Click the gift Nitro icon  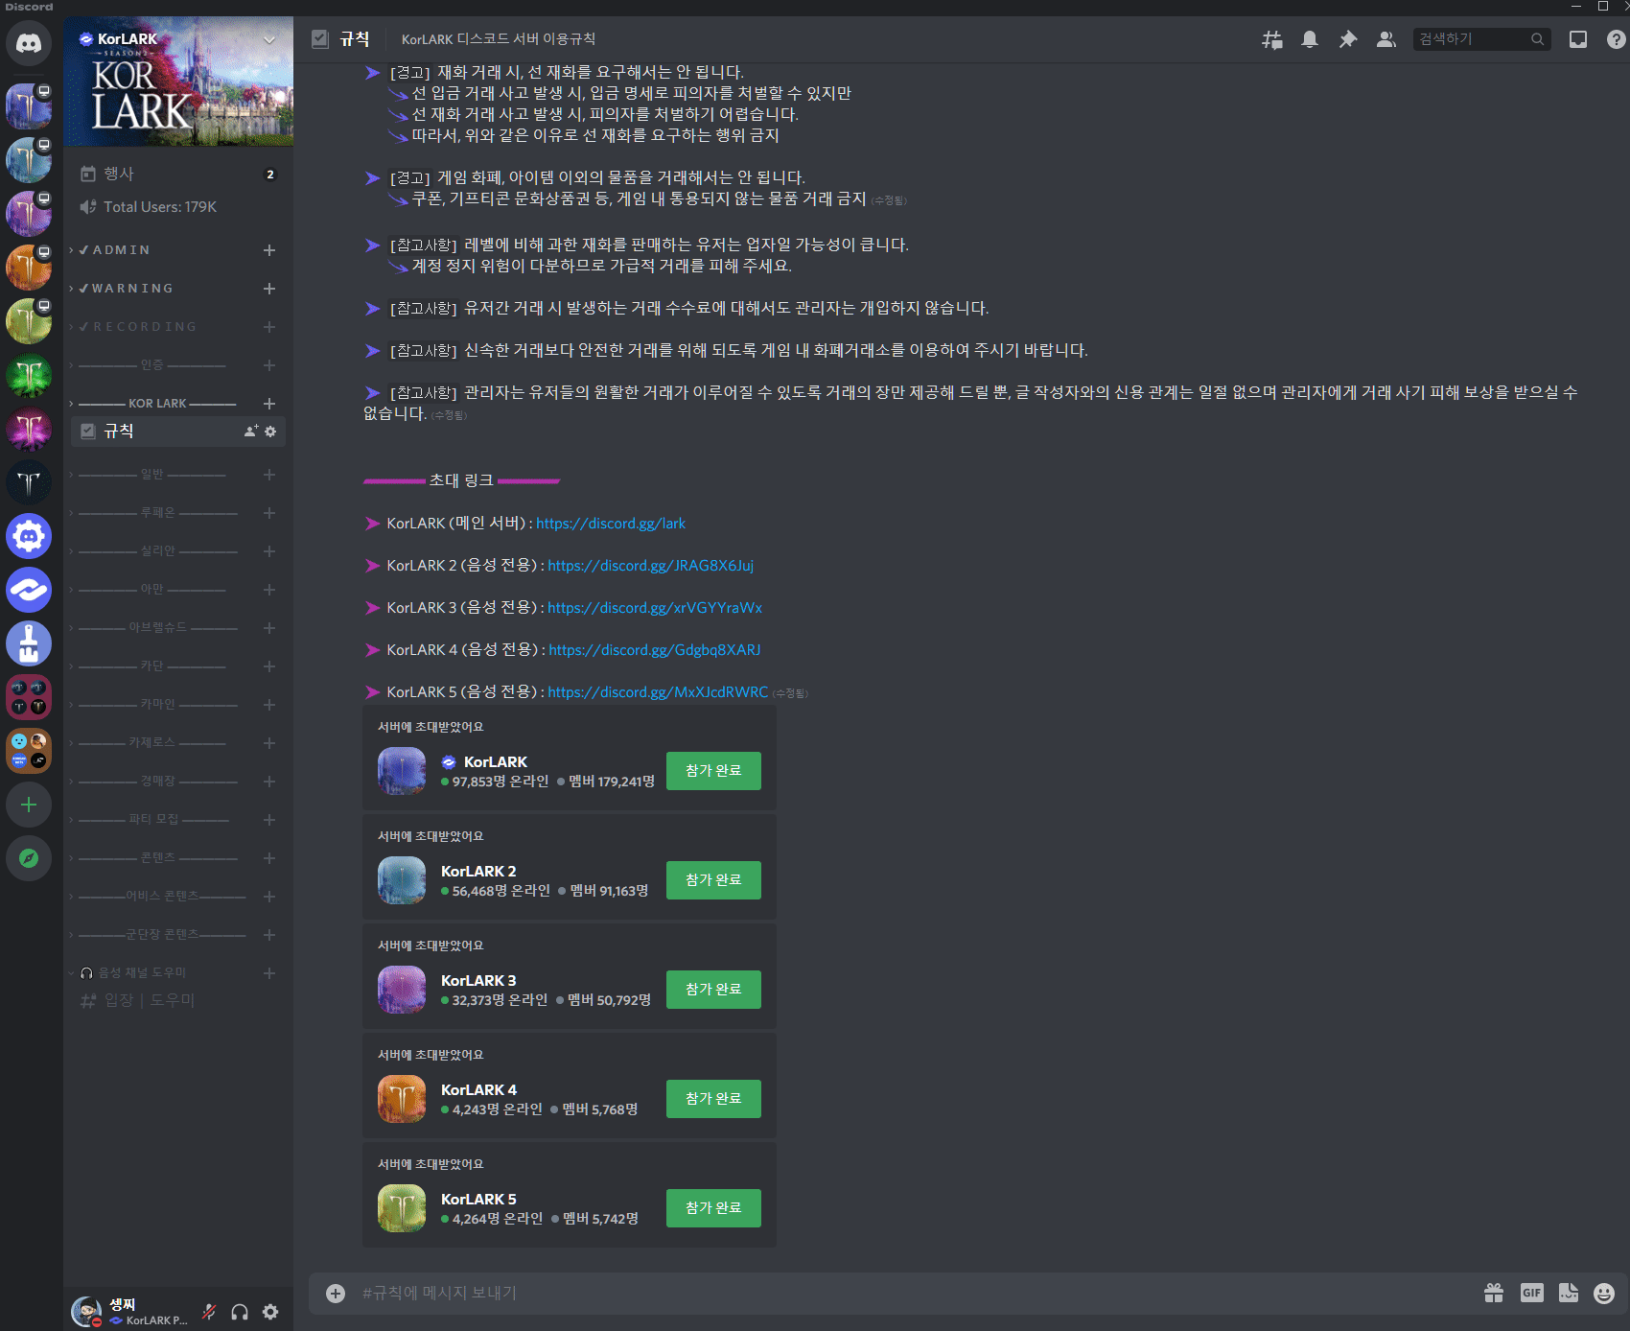coord(1493,1293)
